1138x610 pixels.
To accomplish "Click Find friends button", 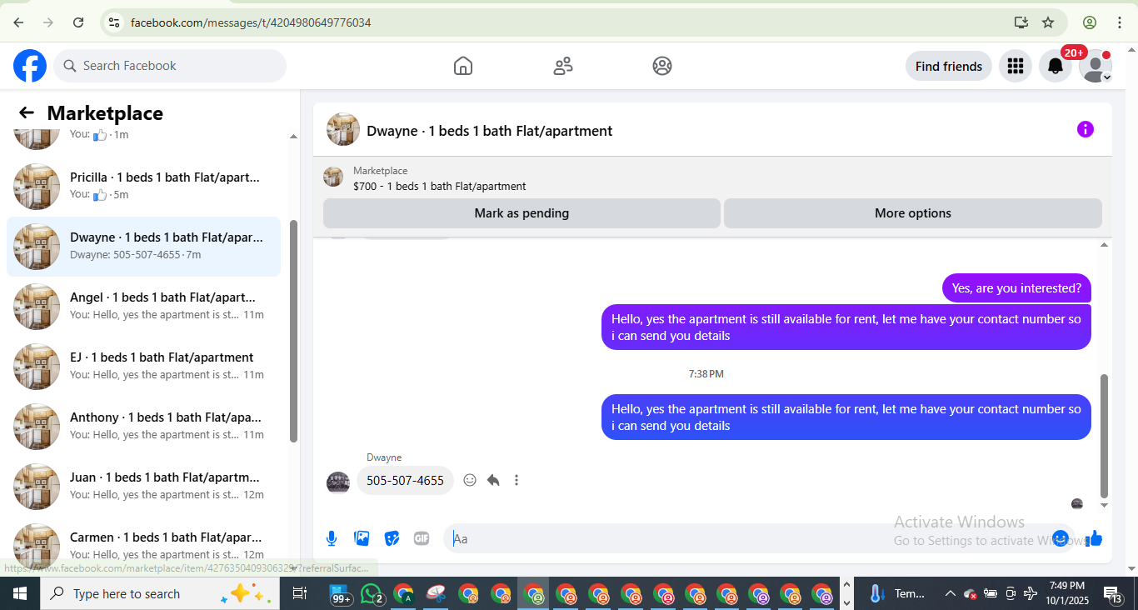I will [949, 66].
